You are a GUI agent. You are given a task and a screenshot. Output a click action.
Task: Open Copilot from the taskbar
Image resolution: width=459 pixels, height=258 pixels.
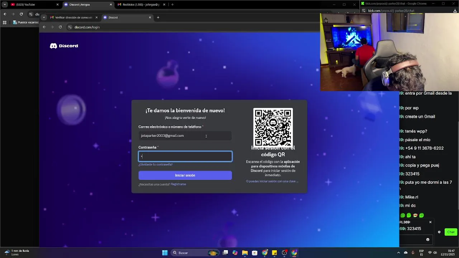point(235,253)
